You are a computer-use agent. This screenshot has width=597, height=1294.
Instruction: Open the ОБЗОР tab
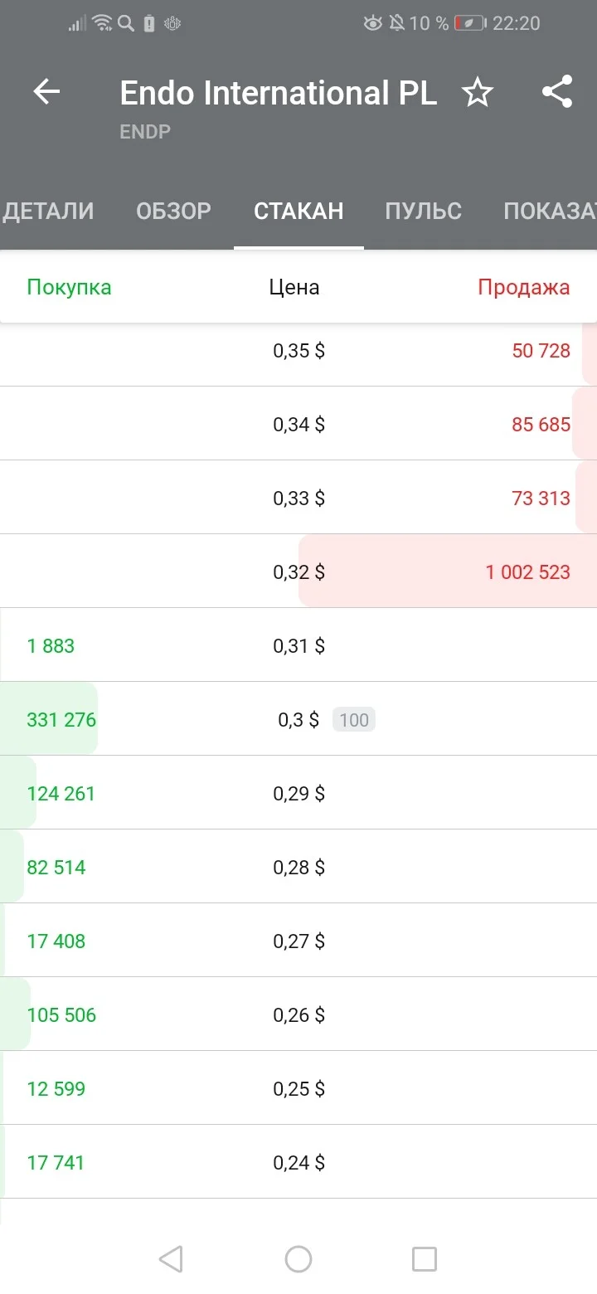point(173,211)
